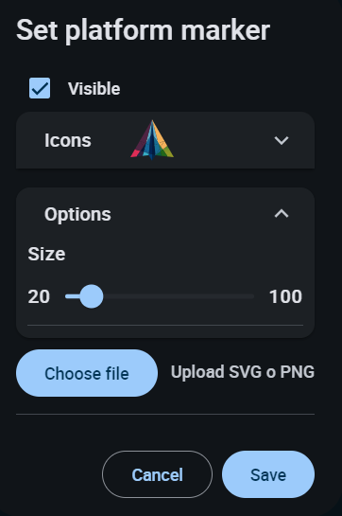The image size is (342, 516).
Task: Click the maximum value 100 label
Action: 285,296
